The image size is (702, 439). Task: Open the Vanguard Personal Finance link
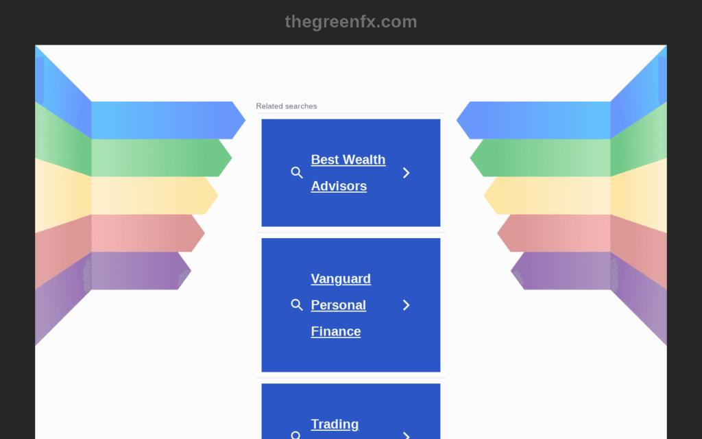coord(341,305)
